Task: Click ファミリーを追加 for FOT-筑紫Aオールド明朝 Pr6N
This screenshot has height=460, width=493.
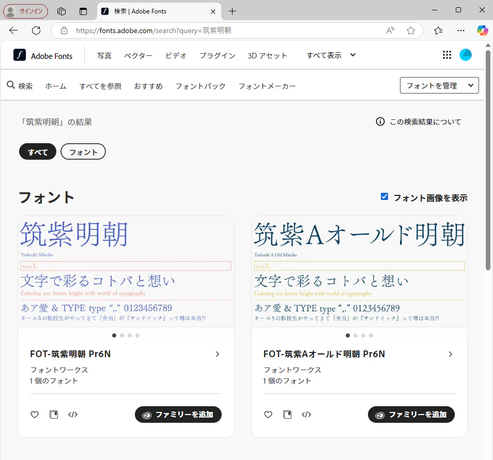Action: coord(411,415)
